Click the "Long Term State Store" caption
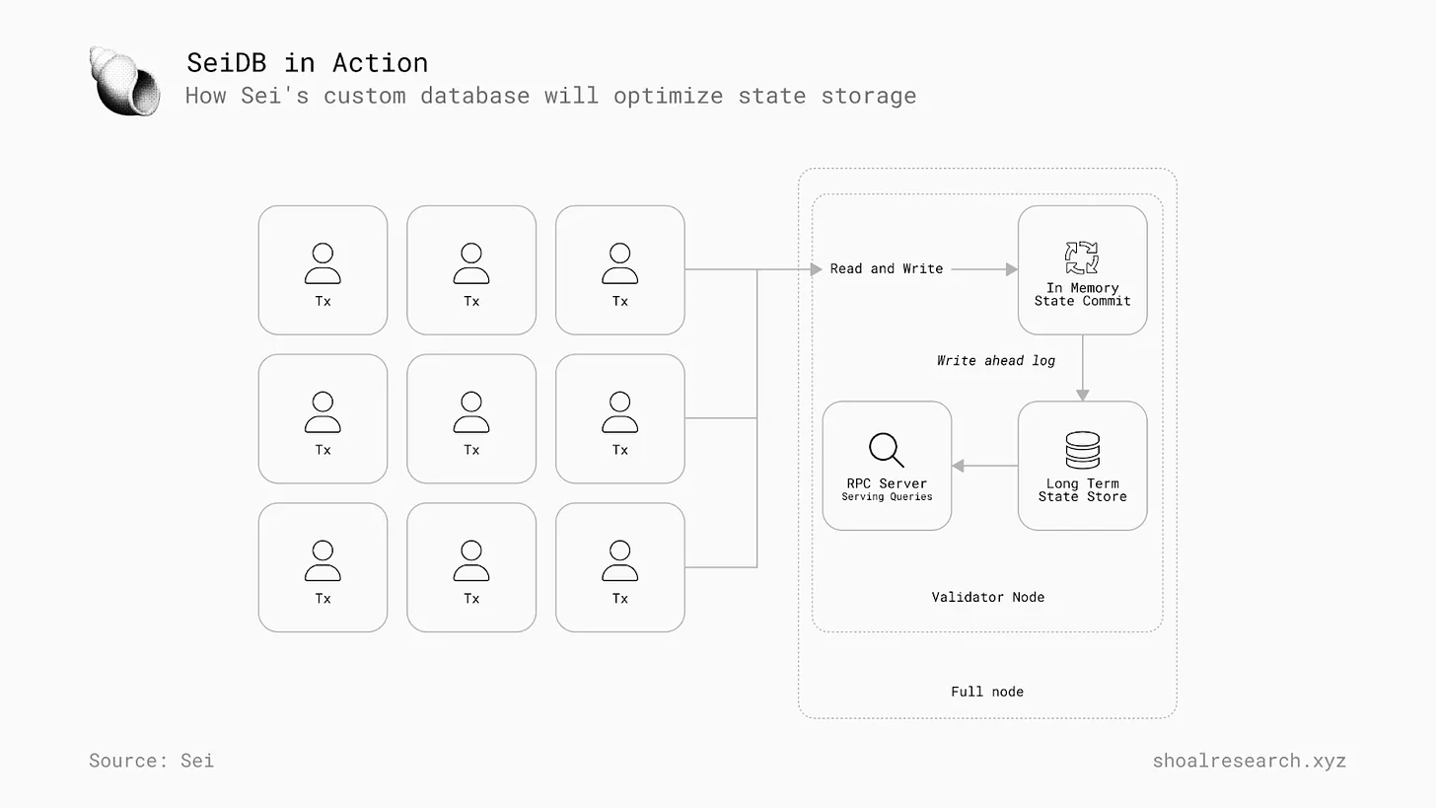This screenshot has height=808, width=1436. coord(1082,490)
